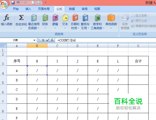Open the 插入 ribbon tab
Viewport: 156px width, 120px height.
(x=28, y=9)
